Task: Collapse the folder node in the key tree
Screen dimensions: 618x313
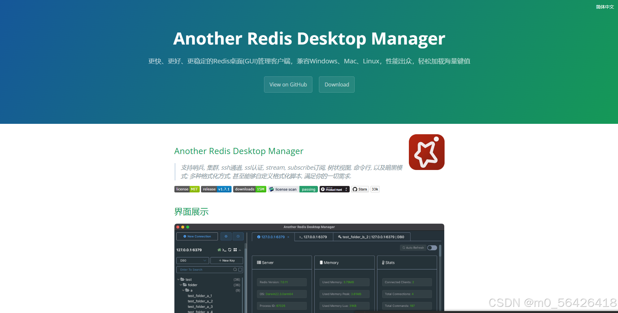Action: click(x=181, y=285)
